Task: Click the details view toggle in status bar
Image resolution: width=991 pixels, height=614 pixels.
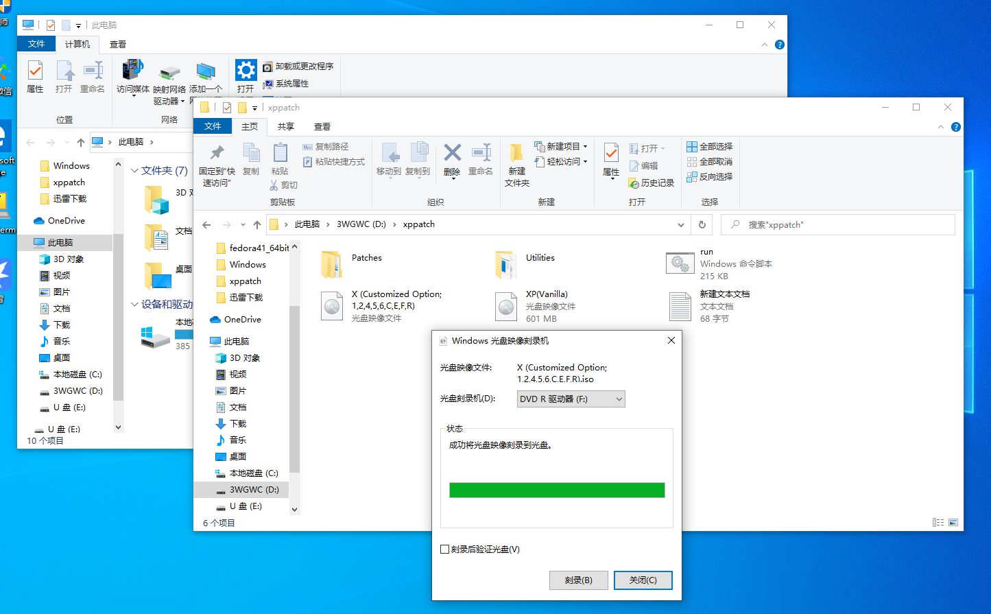Action: click(x=938, y=523)
